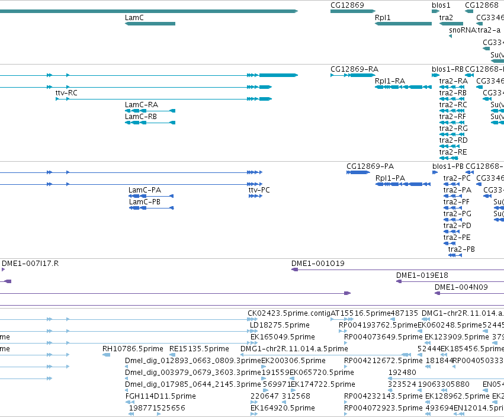Screen dimensions: 504x417
Task: Select the tra2-PD protein label
Action: pos(457,226)
